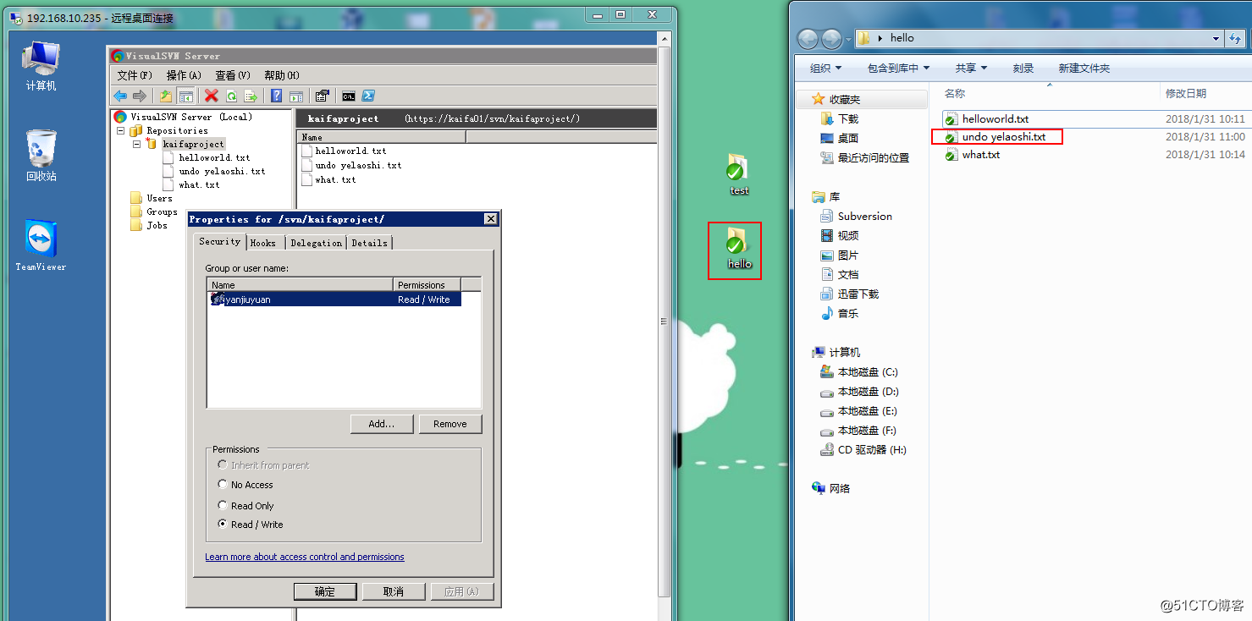Click the Explorer forward navigation button
The image size is (1252, 621).
pyautogui.click(x=832, y=38)
